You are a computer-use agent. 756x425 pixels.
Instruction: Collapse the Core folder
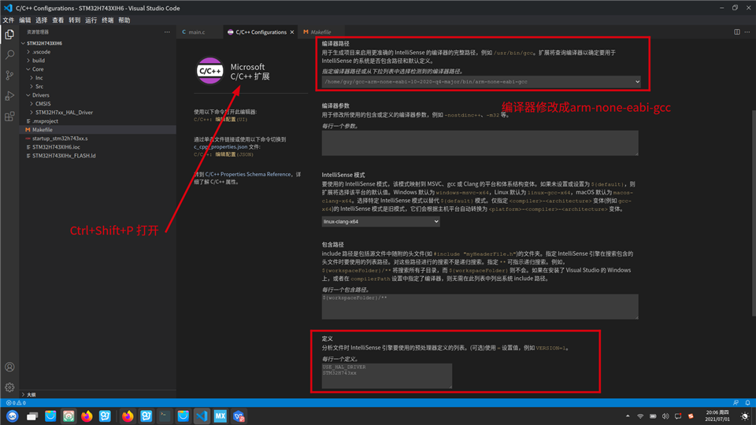tap(38, 69)
